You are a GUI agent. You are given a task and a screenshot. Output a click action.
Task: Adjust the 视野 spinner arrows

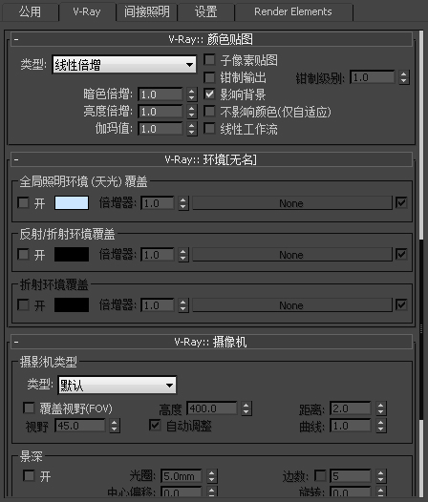pyautogui.click(x=115, y=426)
